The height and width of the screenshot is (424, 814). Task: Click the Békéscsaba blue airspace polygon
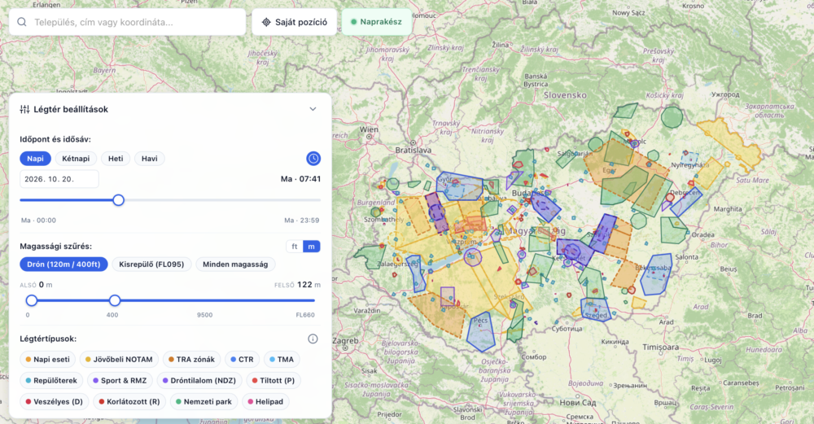click(x=656, y=274)
